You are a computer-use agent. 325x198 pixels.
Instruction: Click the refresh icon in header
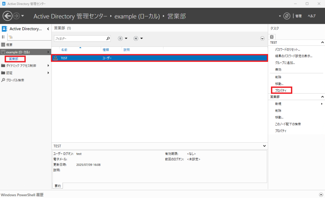point(287,16)
